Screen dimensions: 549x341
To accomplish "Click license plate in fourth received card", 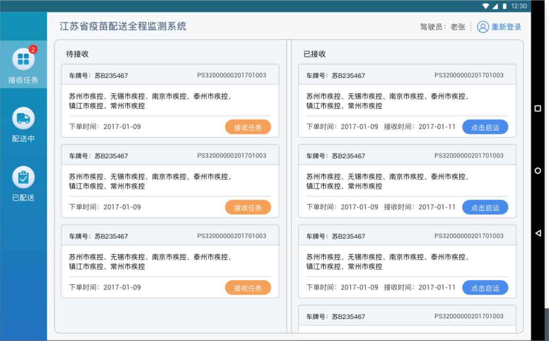I will tap(336, 317).
